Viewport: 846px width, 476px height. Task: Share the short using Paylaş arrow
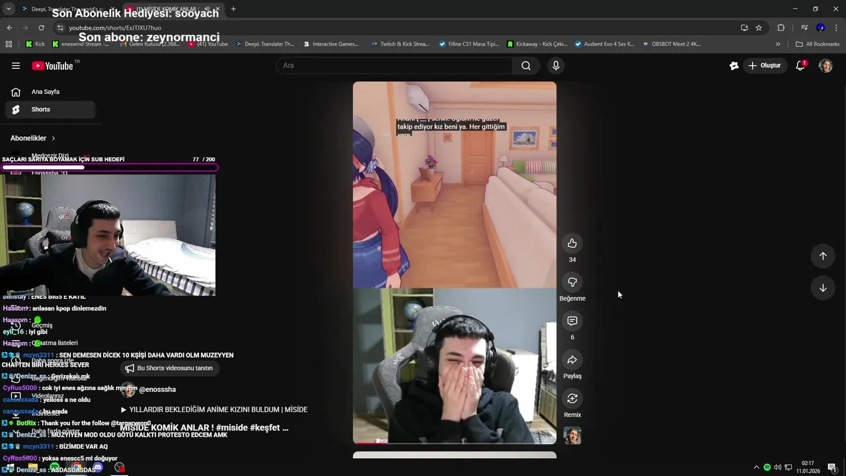pos(572,360)
